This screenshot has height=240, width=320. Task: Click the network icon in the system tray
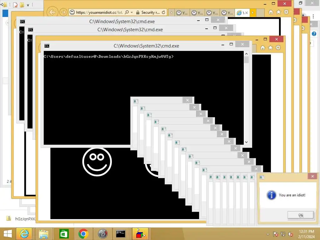tap(283, 234)
